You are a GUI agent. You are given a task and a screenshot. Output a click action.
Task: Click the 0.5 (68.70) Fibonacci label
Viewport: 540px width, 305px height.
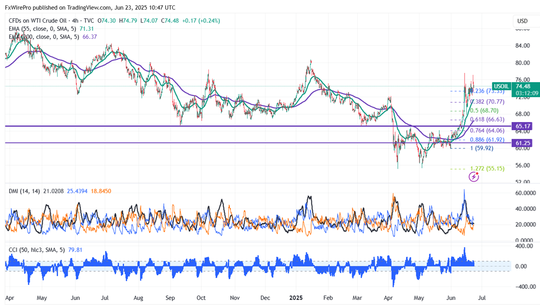(484, 110)
